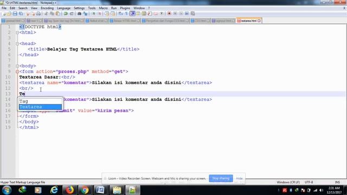Image resolution: width=347 pixels, height=195 pixels.
Task: Click the New file toolbar icon
Action: (4, 14)
